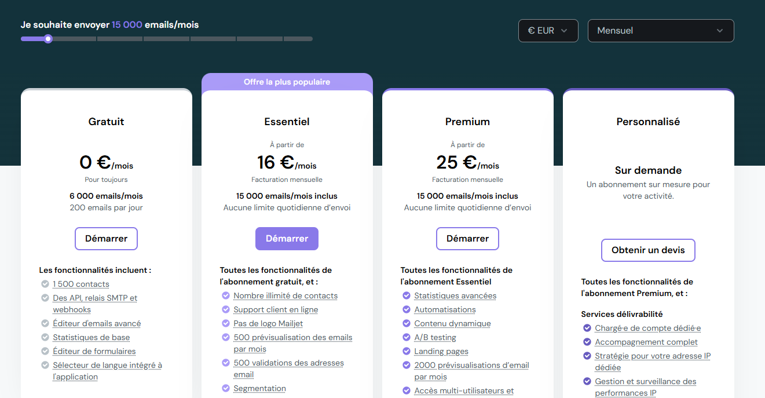Viewport: 765px width, 398px height.
Task: Move the emails per month slider handle
Action: tap(47, 39)
